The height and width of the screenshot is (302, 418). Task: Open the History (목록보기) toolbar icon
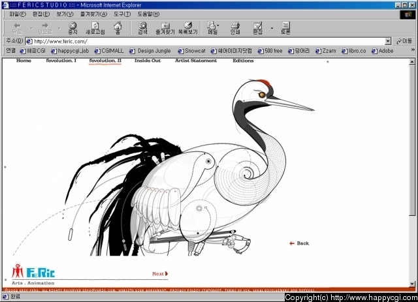(188, 28)
